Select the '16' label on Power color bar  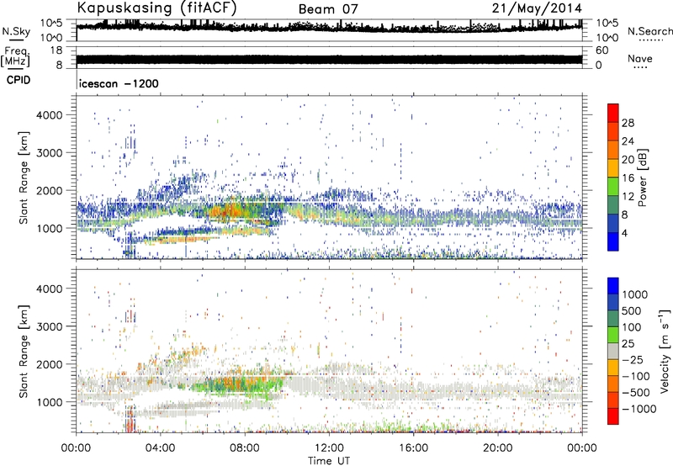click(x=628, y=178)
